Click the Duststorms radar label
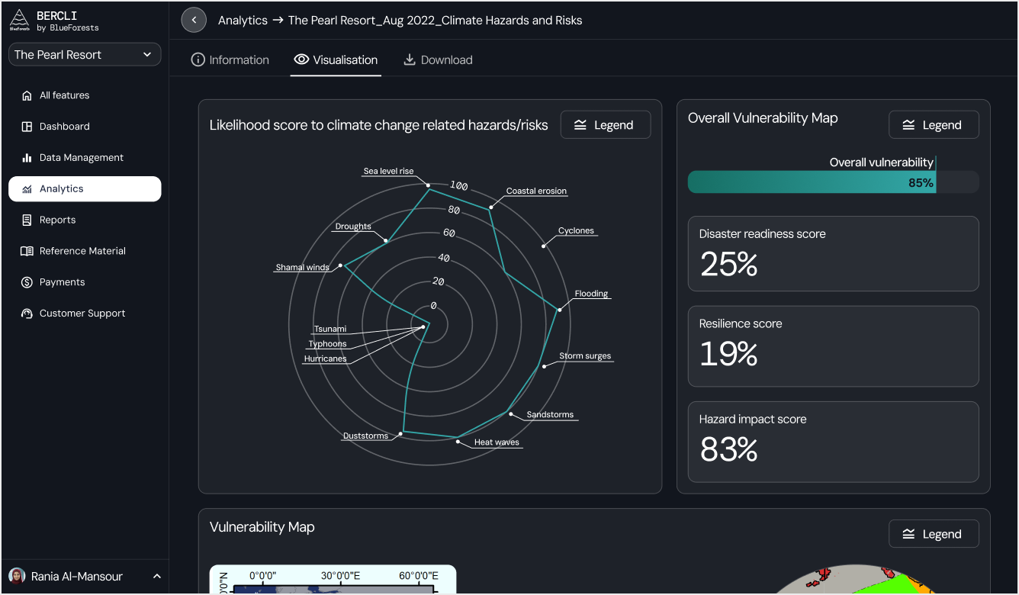 coord(365,436)
